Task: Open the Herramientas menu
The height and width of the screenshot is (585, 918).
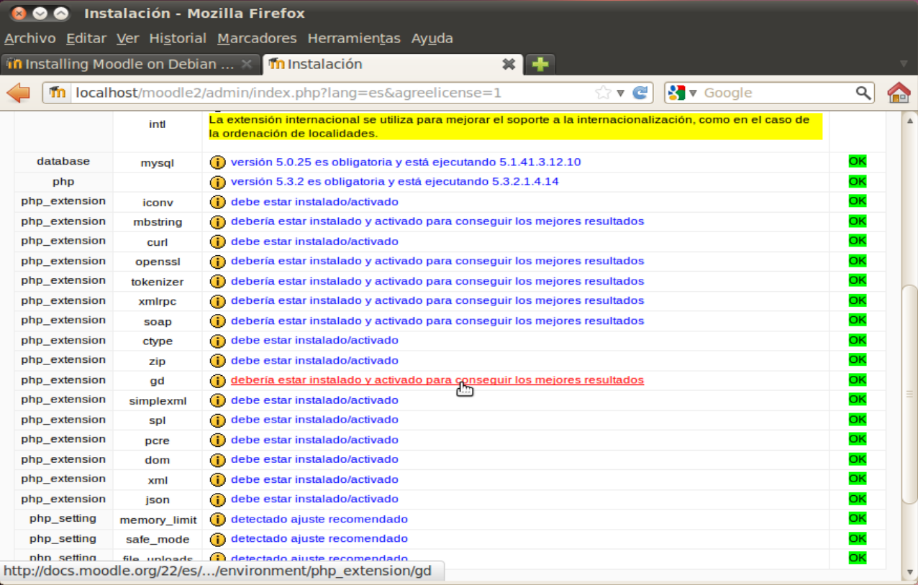Action: 353,38
